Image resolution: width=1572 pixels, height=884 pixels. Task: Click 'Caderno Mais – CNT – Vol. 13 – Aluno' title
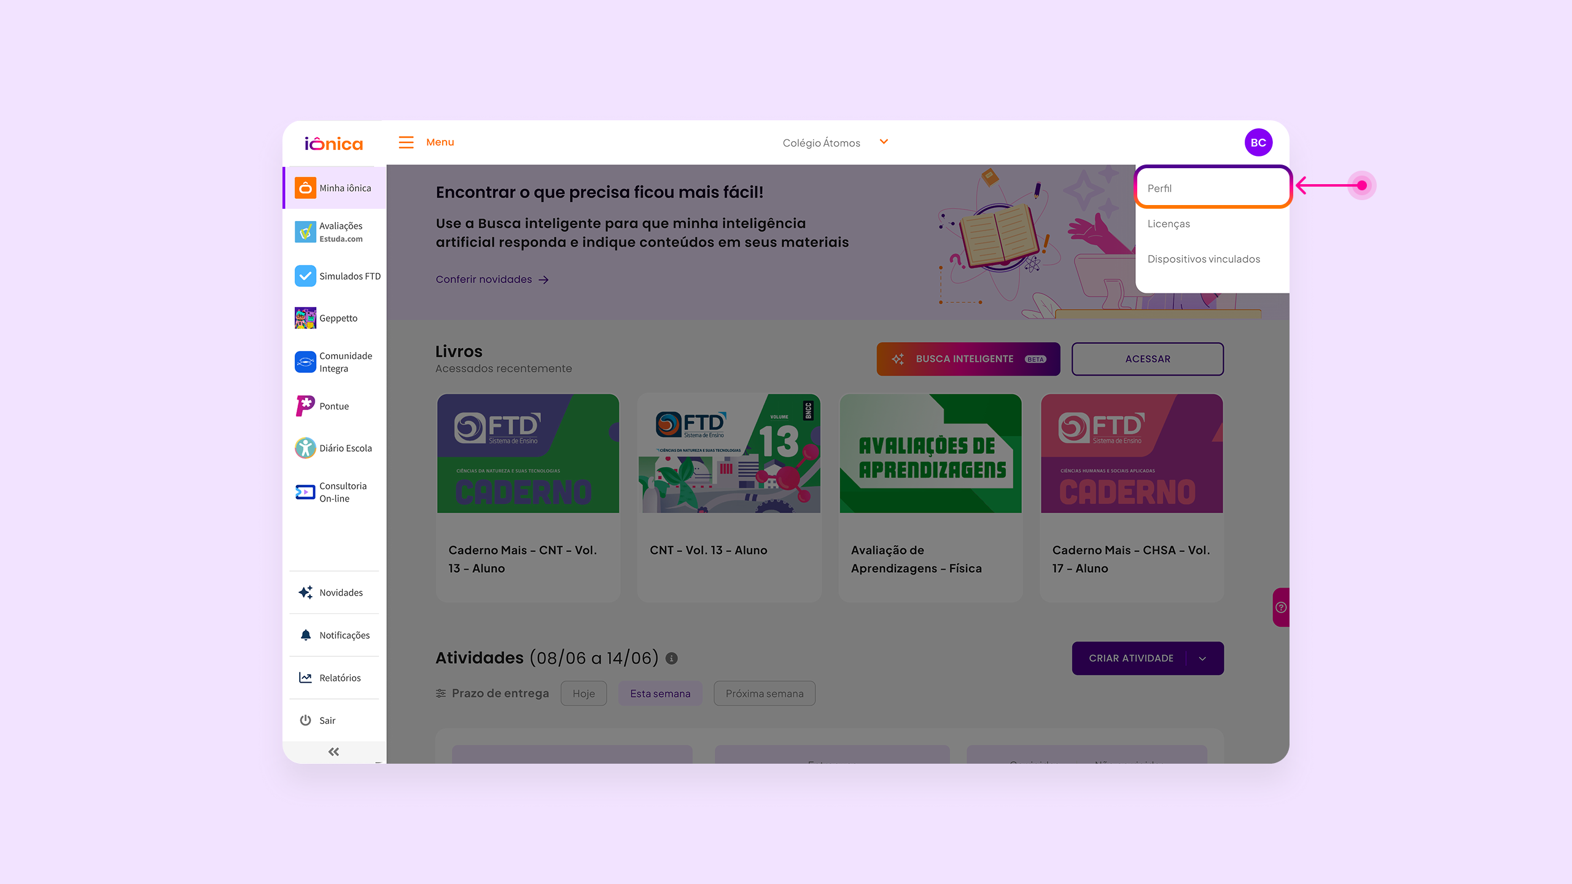click(x=523, y=559)
